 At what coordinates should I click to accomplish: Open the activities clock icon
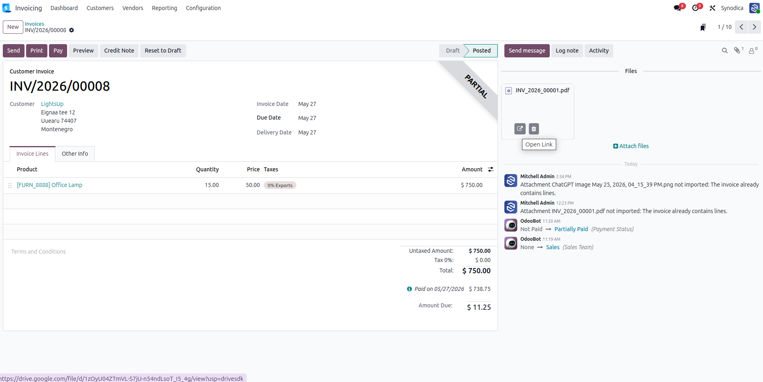click(696, 8)
